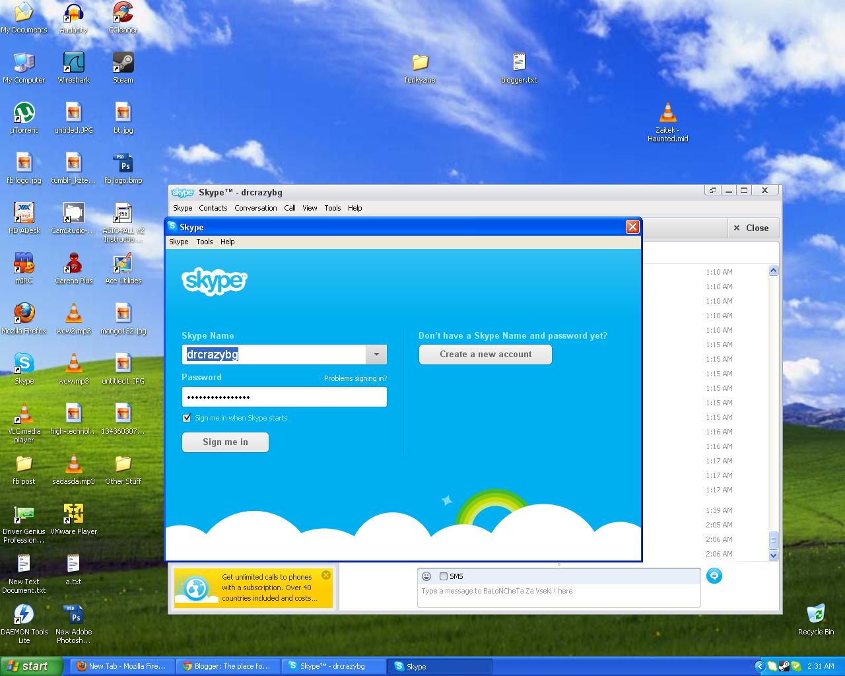
Task: Click the 2:31 AM system clock
Action: click(820, 666)
